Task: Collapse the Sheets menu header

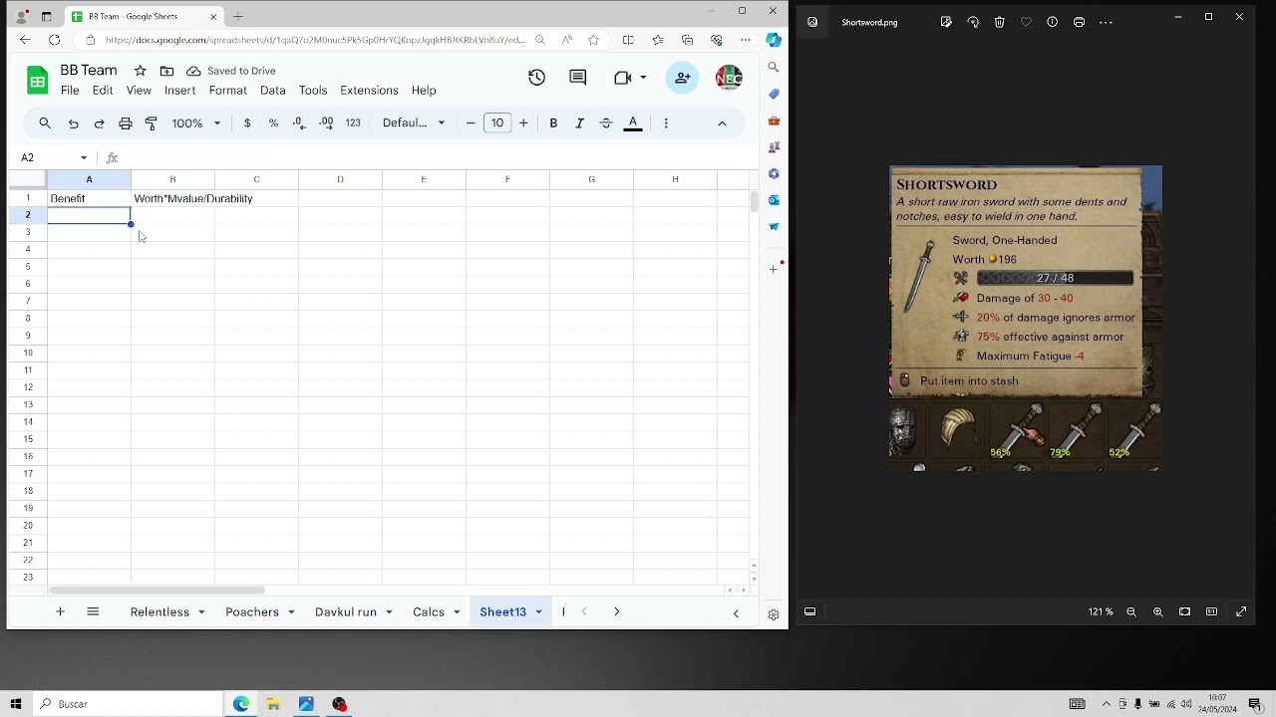Action: (722, 123)
